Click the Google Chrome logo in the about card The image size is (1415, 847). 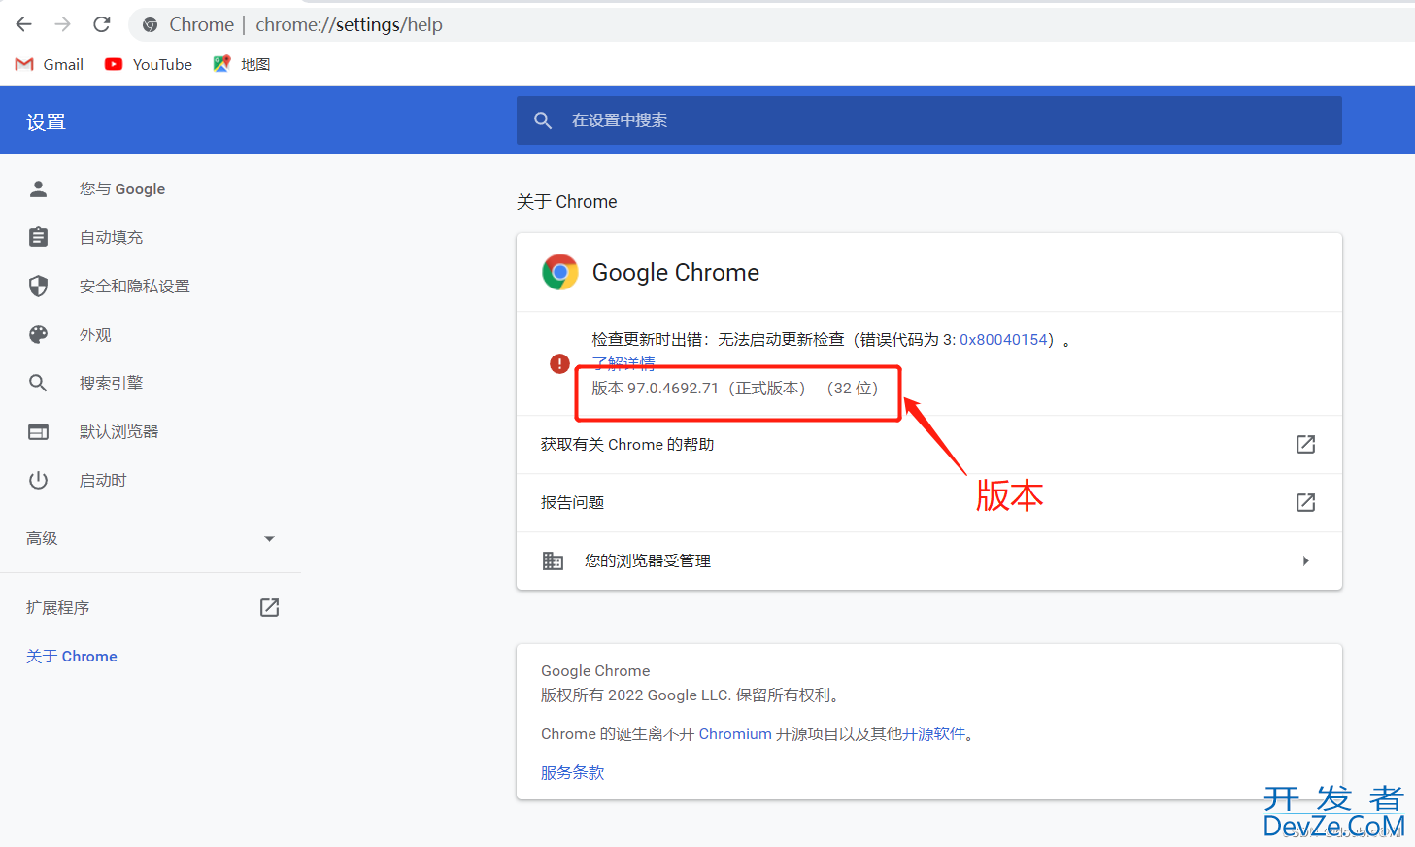tap(560, 272)
